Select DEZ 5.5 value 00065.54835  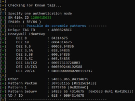(x=63, y=46)
